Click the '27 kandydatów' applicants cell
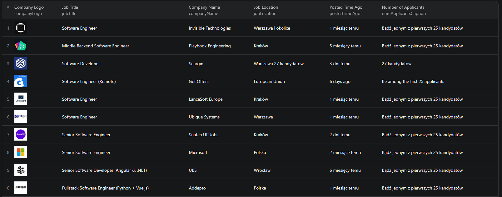502x197 pixels. coord(396,64)
